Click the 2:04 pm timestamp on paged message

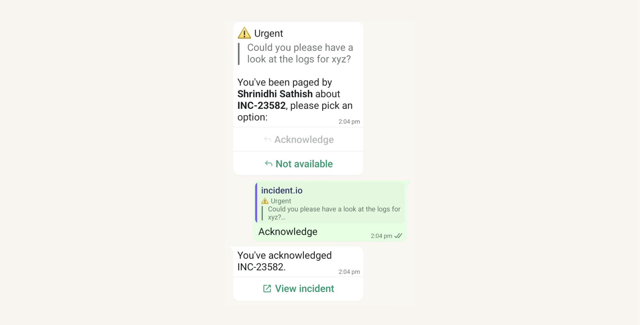coord(349,122)
